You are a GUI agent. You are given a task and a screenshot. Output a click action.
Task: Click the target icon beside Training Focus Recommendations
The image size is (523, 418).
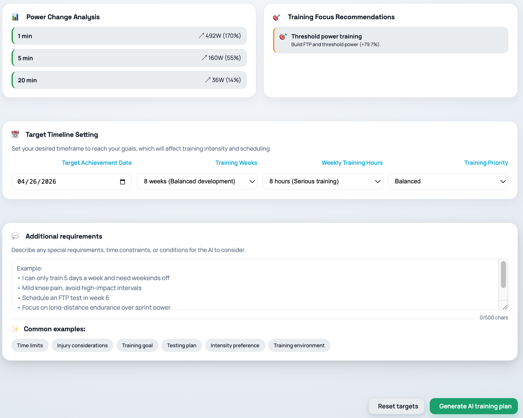(x=276, y=17)
